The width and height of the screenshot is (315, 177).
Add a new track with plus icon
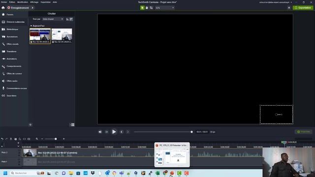coord(18,143)
